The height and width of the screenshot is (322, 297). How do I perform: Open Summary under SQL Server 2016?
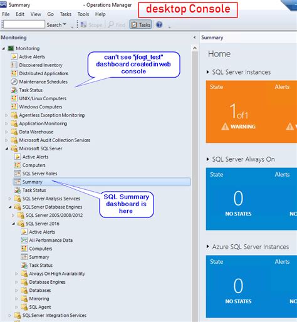(x=39, y=257)
